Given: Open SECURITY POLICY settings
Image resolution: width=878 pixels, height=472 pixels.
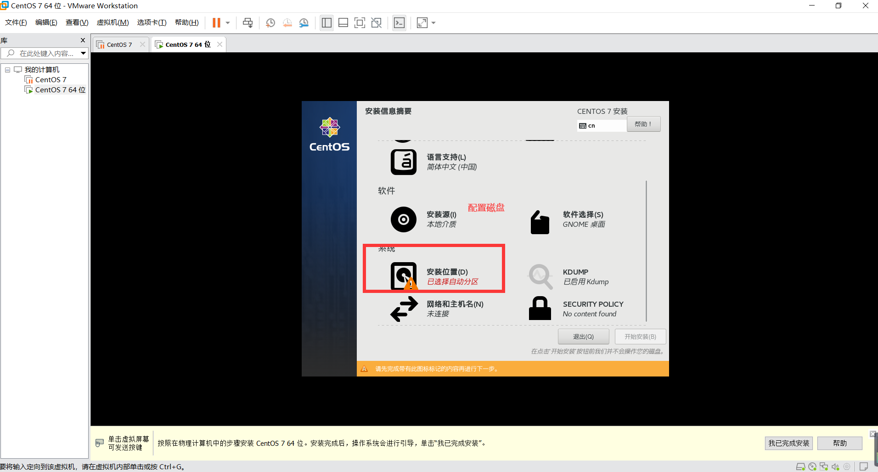Looking at the screenshot, I should point(576,309).
